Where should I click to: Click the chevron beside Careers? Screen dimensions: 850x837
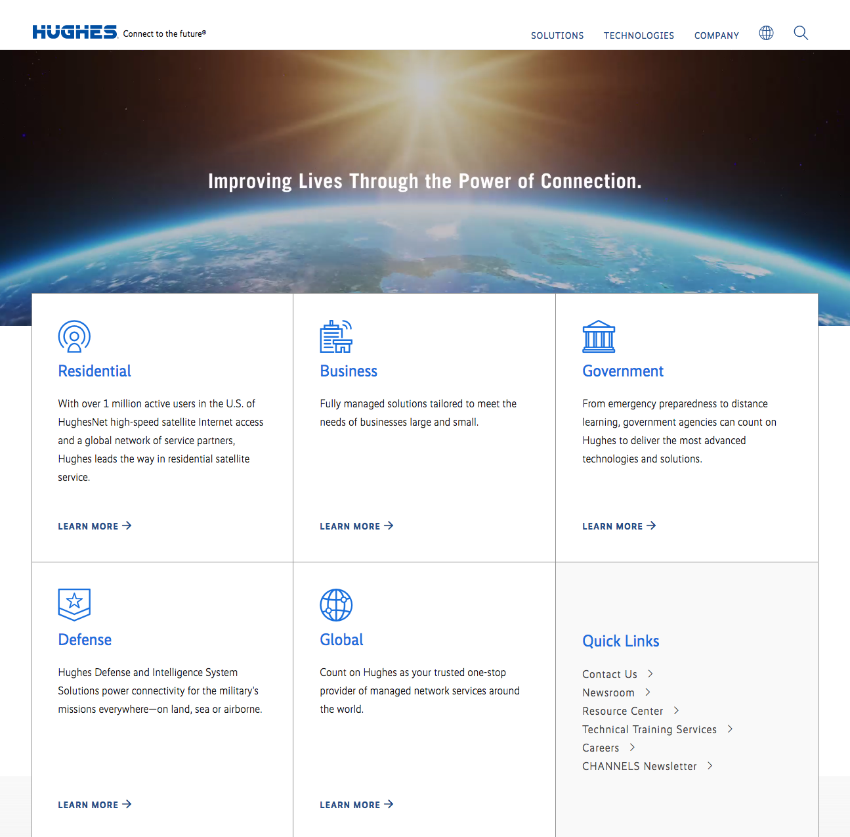(x=632, y=747)
